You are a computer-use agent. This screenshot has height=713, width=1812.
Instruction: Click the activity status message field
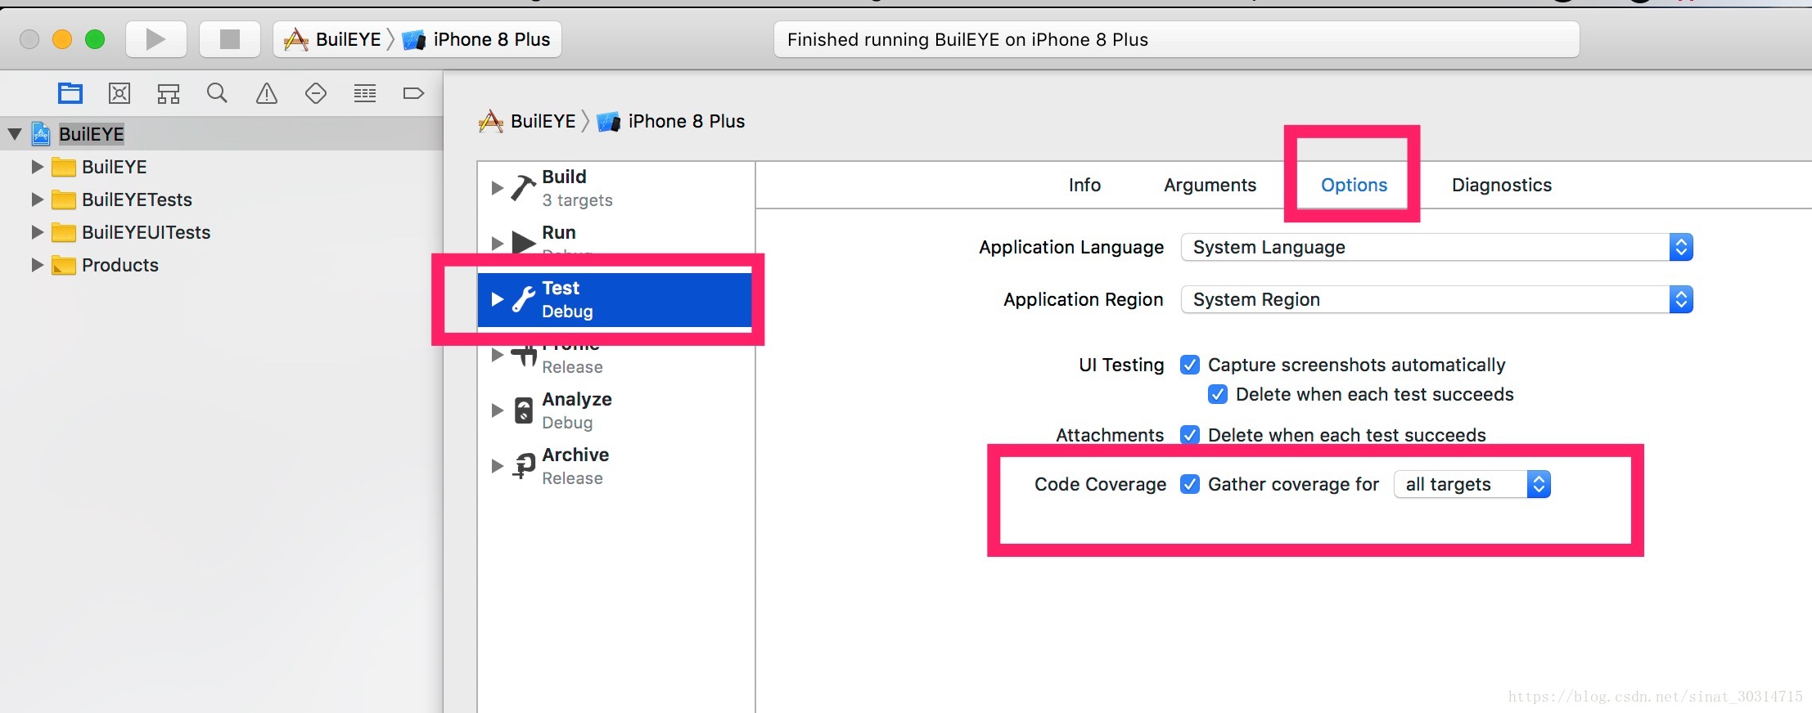[1176, 39]
